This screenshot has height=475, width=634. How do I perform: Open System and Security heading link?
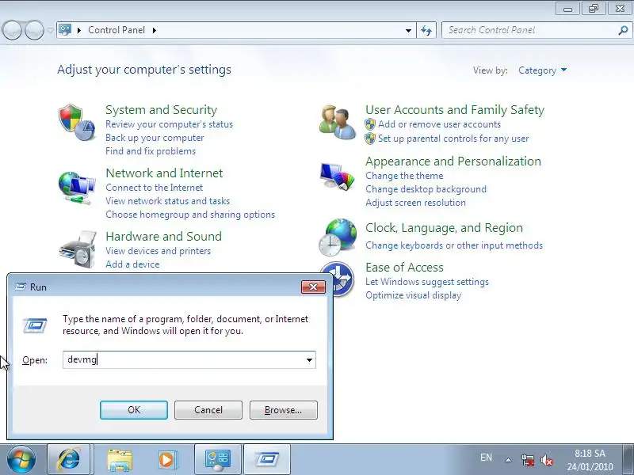162,110
